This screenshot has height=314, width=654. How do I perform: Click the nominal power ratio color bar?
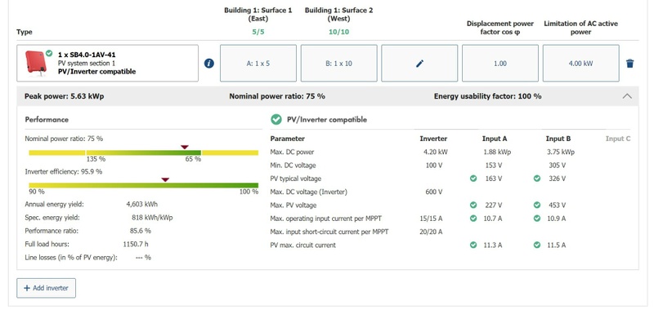click(144, 153)
